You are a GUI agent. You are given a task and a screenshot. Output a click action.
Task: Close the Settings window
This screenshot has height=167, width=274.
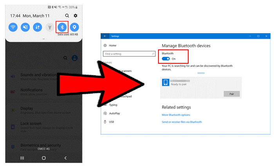(x=266, y=36)
